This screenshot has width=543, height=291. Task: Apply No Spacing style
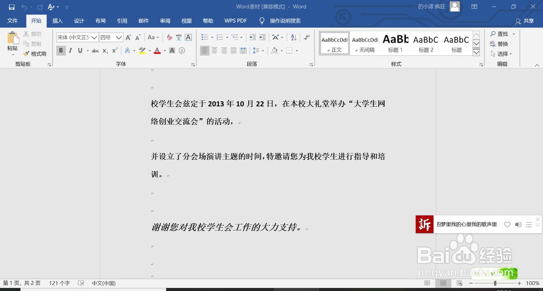coord(365,43)
